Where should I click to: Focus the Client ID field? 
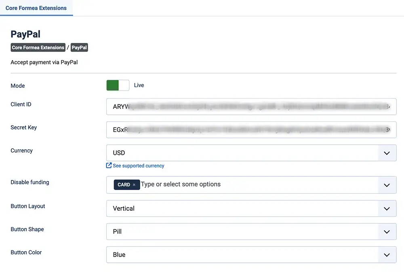[251, 106]
